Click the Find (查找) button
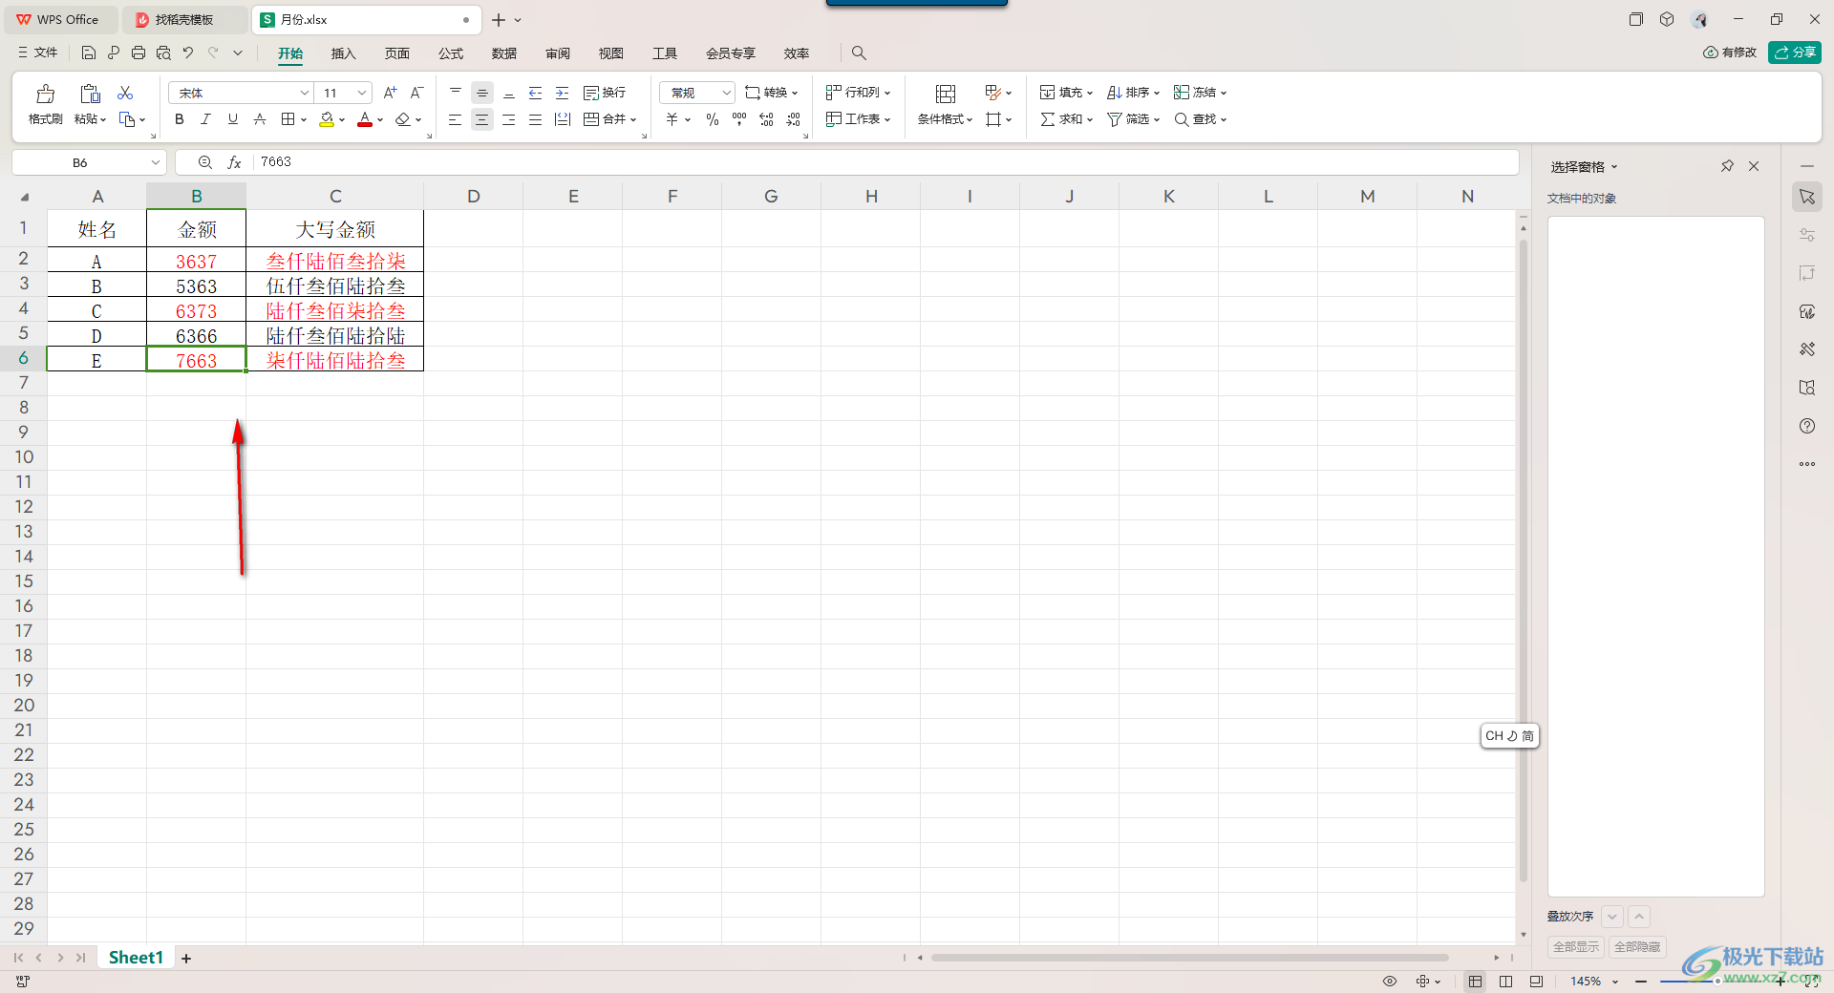Viewport: 1834px width, 993px height. point(1200,119)
